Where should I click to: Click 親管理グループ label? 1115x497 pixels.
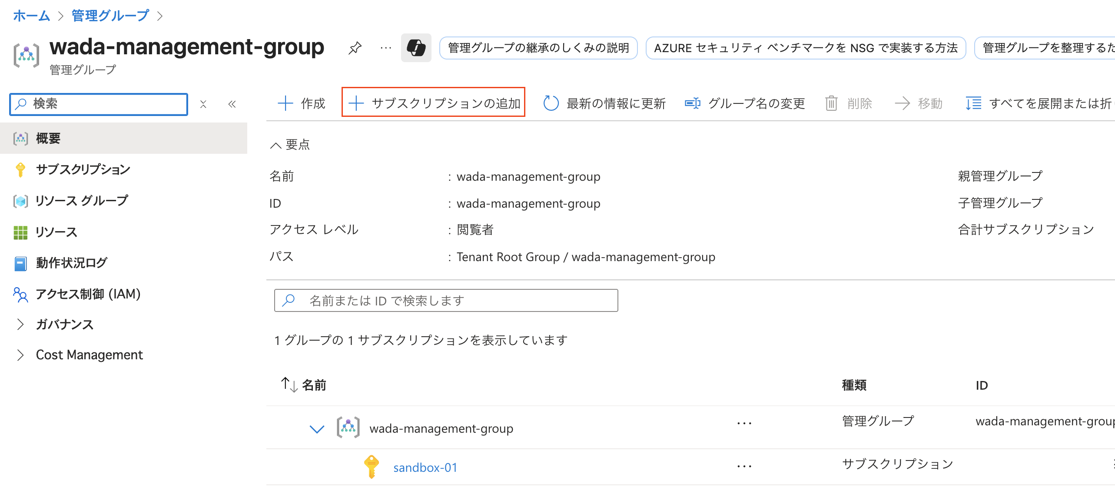click(1000, 176)
